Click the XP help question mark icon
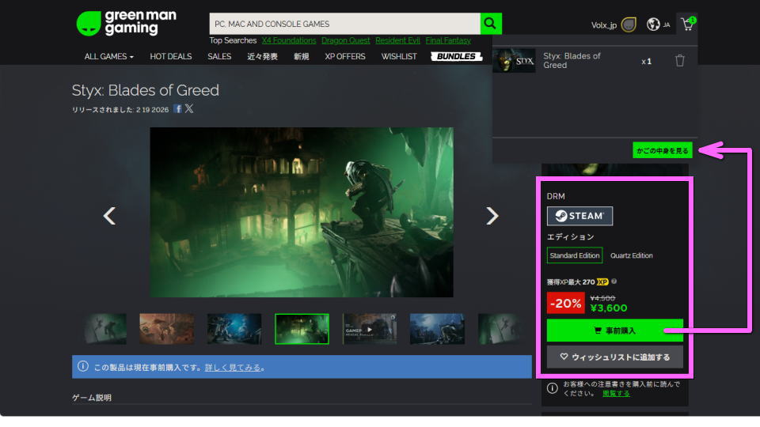Image resolution: width=760 pixels, height=427 pixels. click(614, 282)
